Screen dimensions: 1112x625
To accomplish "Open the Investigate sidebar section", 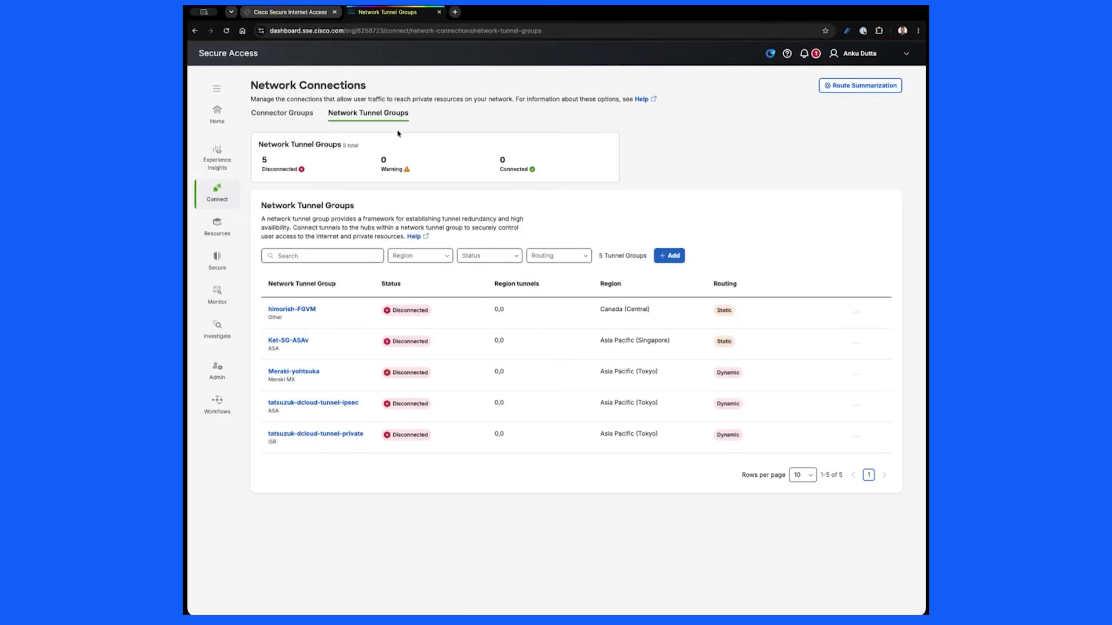I will click(217, 329).
